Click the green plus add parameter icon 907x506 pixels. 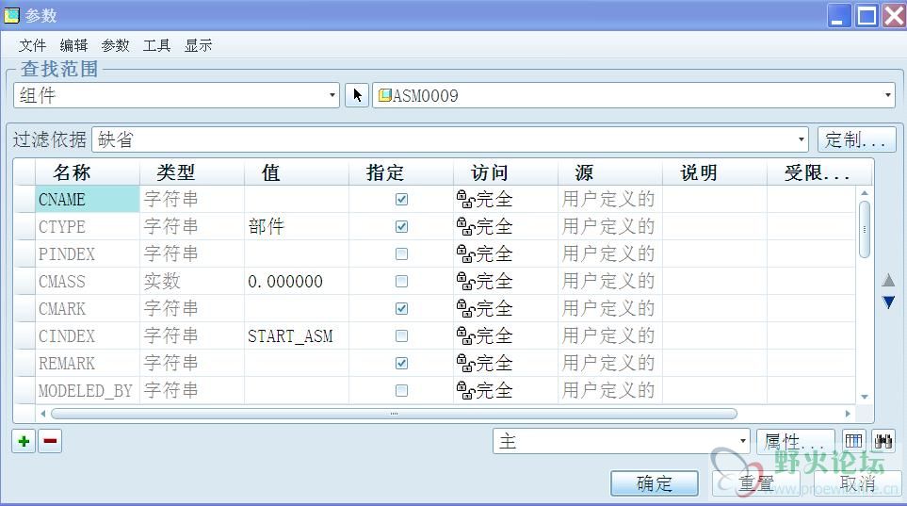click(24, 441)
